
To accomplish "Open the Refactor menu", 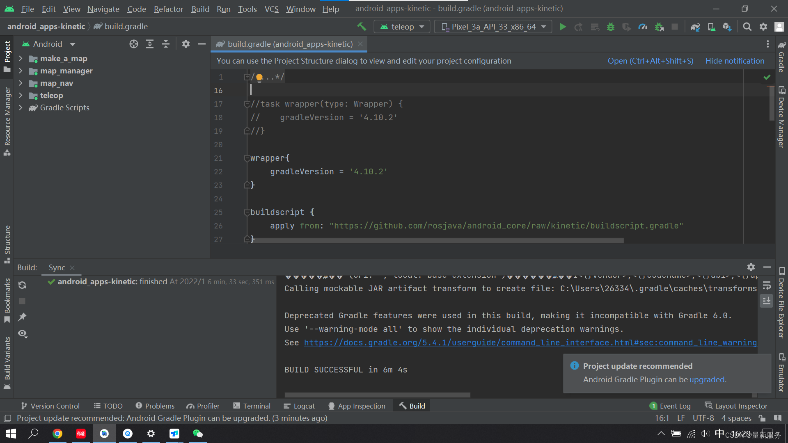I will tap(168, 9).
